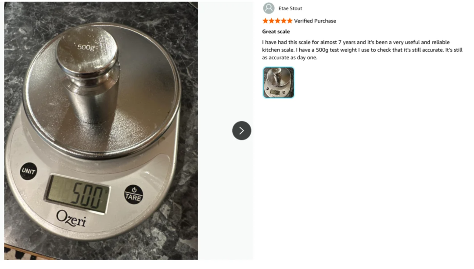The width and height of the screenshot is (474, 269).
Task: Select the Great scale review title
Action: click(276, 32)
